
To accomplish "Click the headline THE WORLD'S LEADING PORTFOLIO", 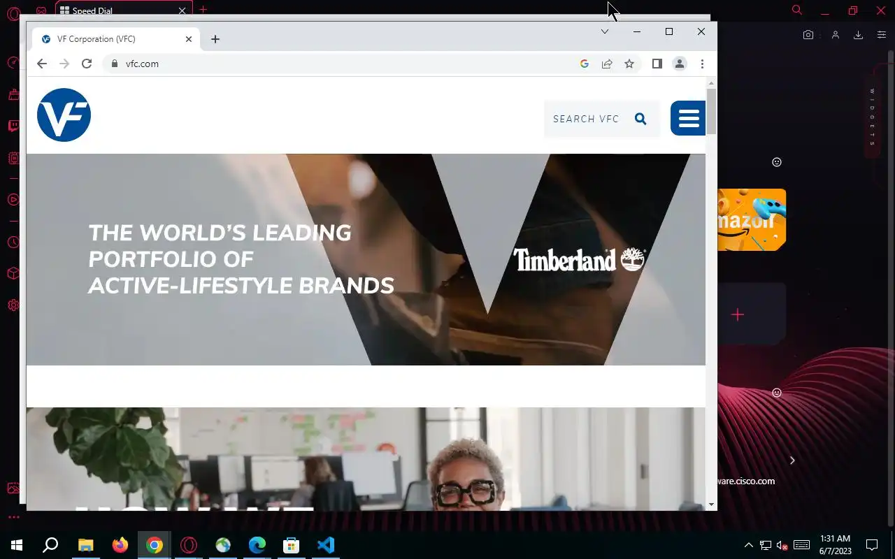I will coord(241,259).
